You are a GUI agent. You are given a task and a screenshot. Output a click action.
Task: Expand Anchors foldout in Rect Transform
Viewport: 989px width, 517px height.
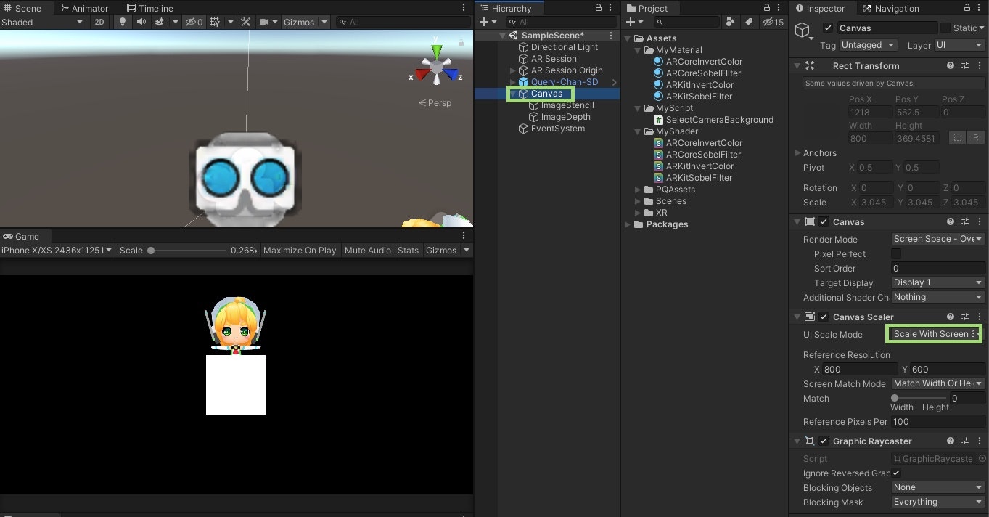(x=798, y=153)
